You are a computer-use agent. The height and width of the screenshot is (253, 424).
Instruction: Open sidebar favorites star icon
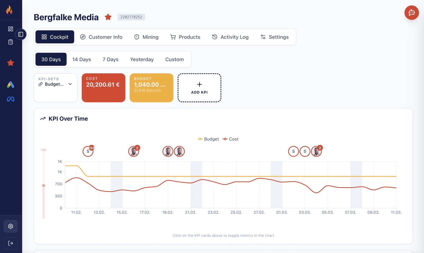click(x=11, y=63)
